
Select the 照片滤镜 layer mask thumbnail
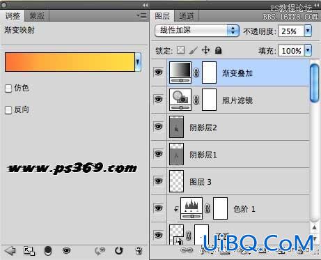209,100
